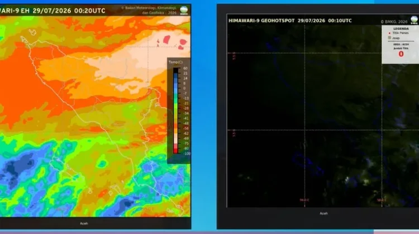The image size is (419, 234).
Task: Click the 'Badan Meteorologi, Klimatologi' copyright text
Action: click(x=149, y=8)
